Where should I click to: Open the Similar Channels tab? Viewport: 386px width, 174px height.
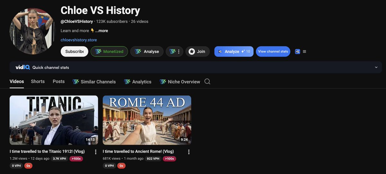click(x=94, y=82)
